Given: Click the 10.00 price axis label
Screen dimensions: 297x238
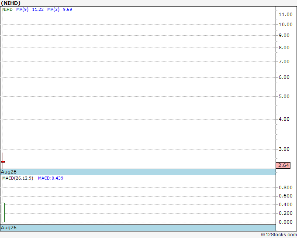Looking at the screenshot, I should coord(286,24).
